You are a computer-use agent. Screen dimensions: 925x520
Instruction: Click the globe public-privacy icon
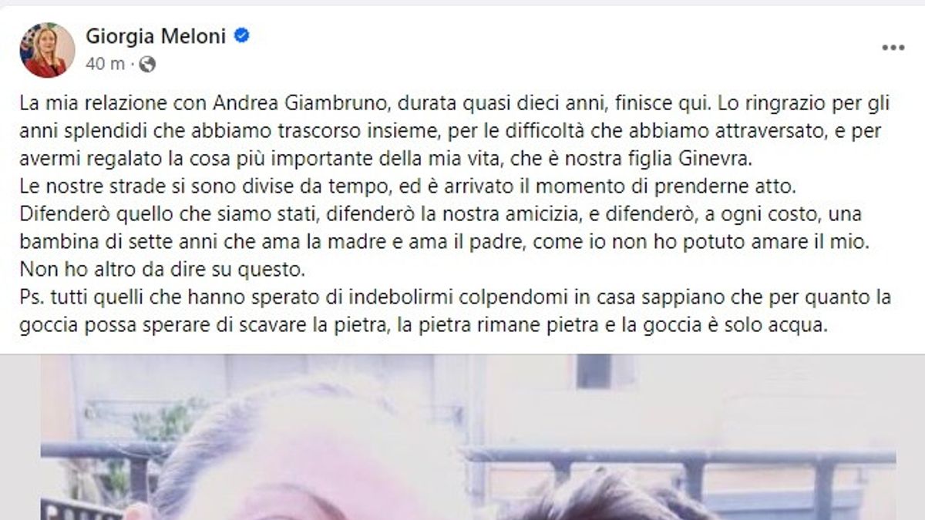pos(147,65)
